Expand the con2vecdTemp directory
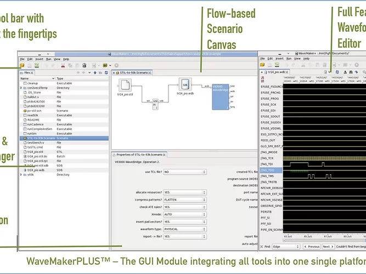Image resolution: width=366 pixels, height=274 pixels. coord(21,88)
